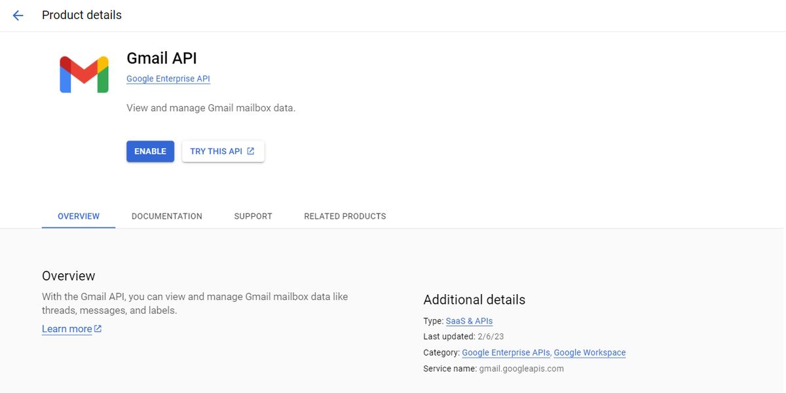Viewport: 786px width, 393px height.
Task: Open the Google Workspace category link
Action: tap(589, 352)
